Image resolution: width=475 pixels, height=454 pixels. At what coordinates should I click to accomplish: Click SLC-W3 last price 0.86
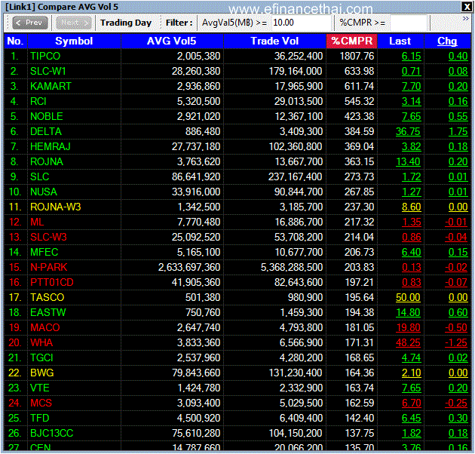[412, 237]
